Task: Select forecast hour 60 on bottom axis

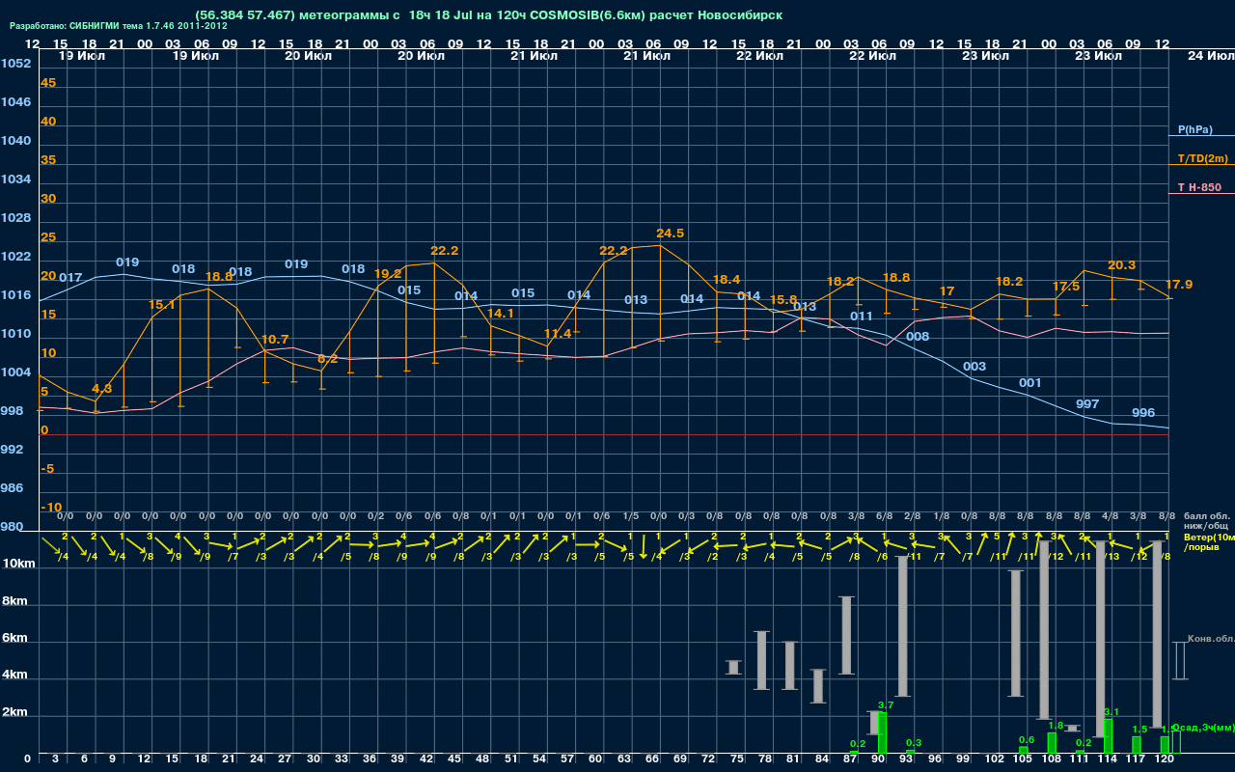Action: 595,759
